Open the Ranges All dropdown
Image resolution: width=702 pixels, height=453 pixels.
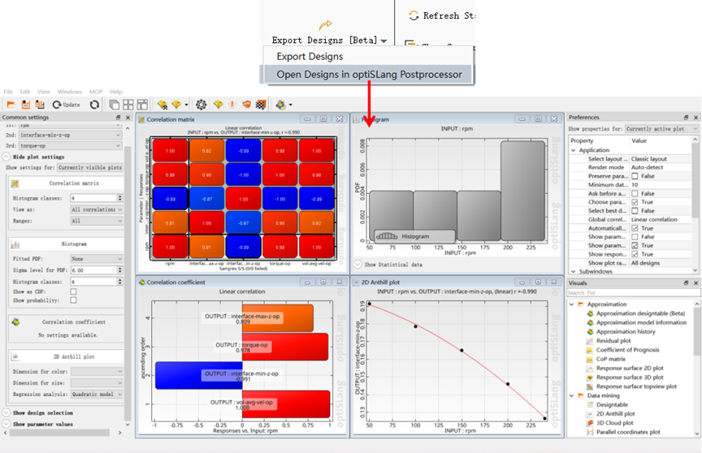coord(97,221)
